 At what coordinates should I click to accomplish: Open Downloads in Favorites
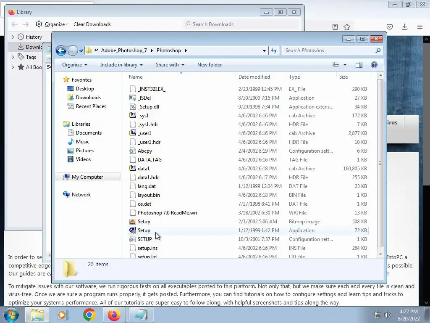coord(88,98)
